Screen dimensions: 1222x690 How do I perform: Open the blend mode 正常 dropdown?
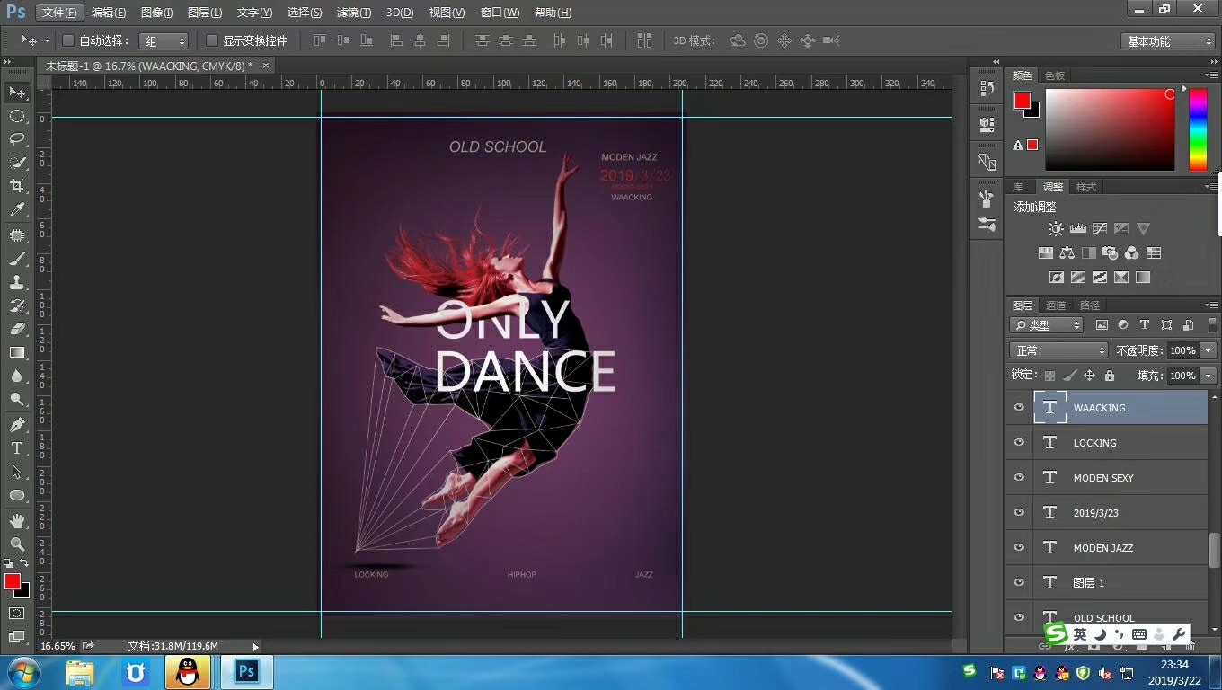pyautogui.click(x=1058, y=350)
